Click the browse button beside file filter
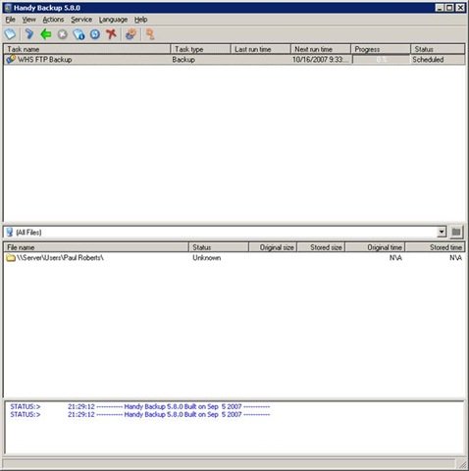 (456, 233)
